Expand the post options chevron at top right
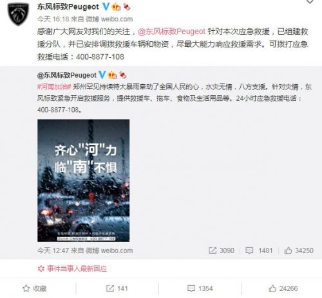This screenshot has width=322, height=298. click(x=310, y=2)
